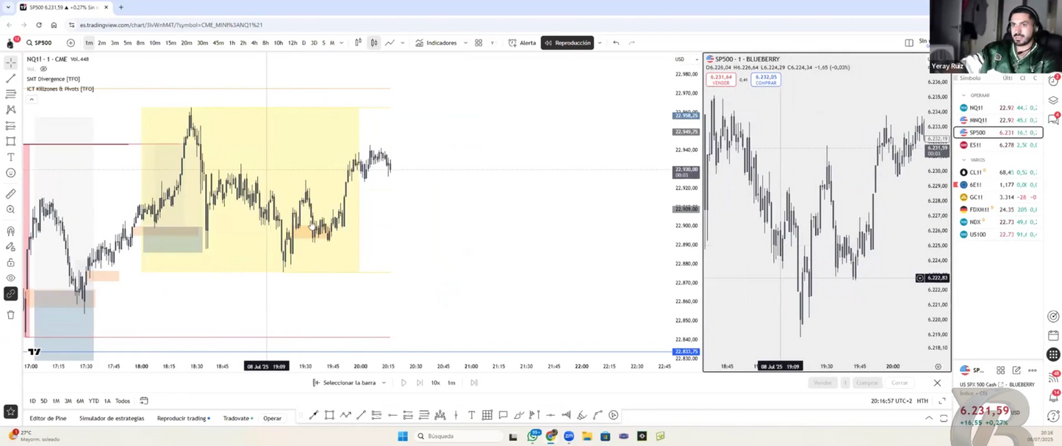The height and width of the screenshot is (446, 1062).
Task: Click the VENDER 6,231.64 button
Action: 721,78
